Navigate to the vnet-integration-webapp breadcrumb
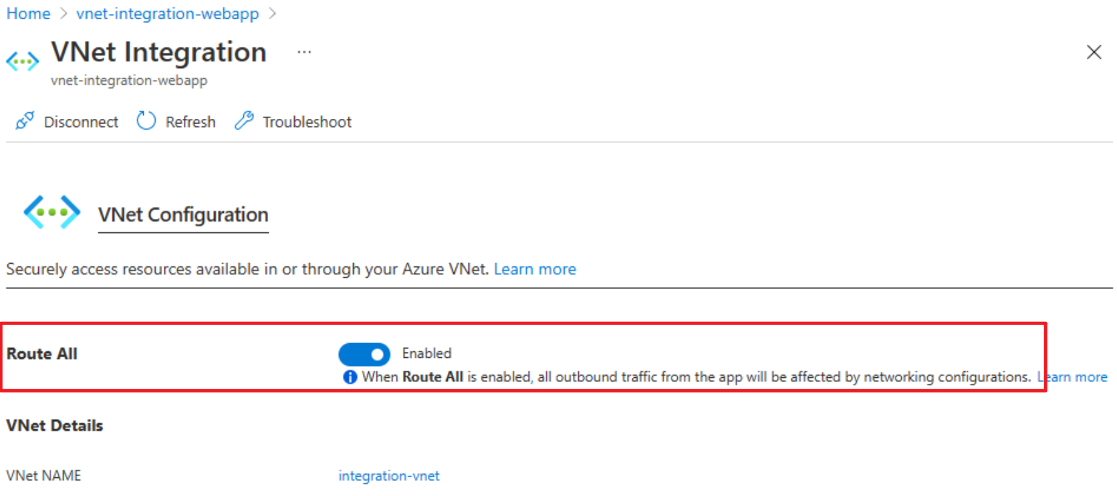 tap(167, 14)
